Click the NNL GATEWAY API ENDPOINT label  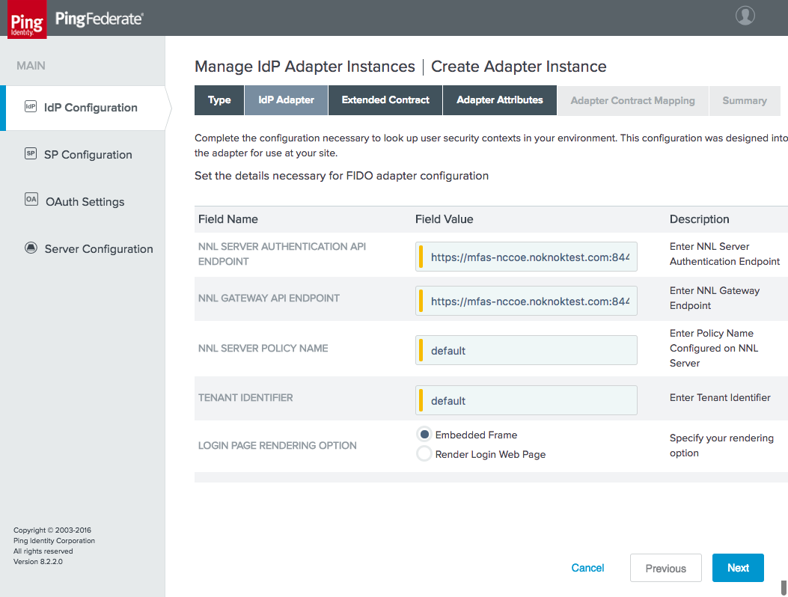269,298
